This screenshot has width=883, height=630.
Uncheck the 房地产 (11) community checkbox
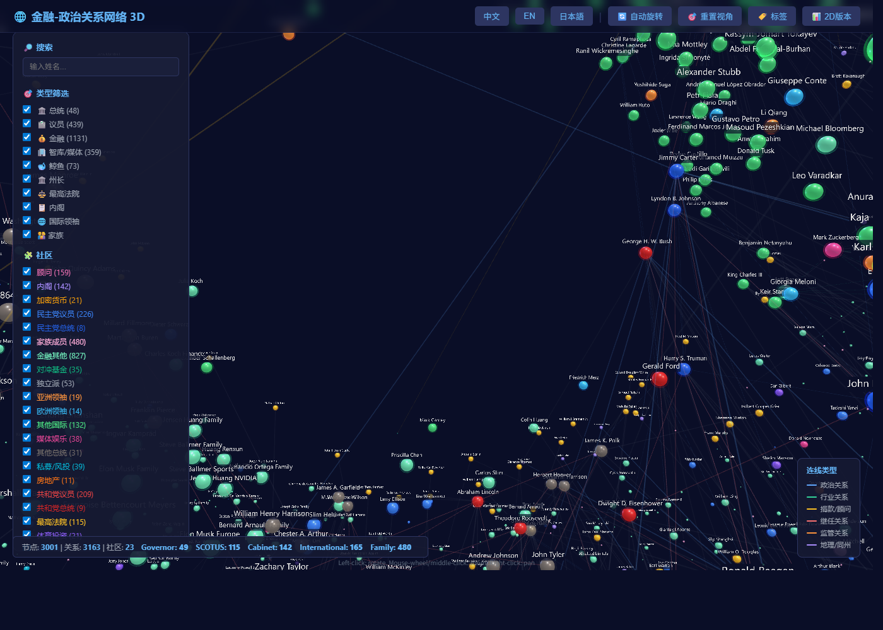click(27, 479)
